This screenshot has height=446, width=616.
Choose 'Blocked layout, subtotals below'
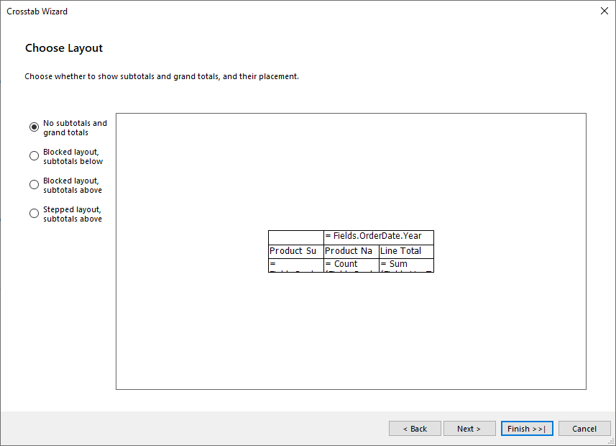tap(34, 155)
